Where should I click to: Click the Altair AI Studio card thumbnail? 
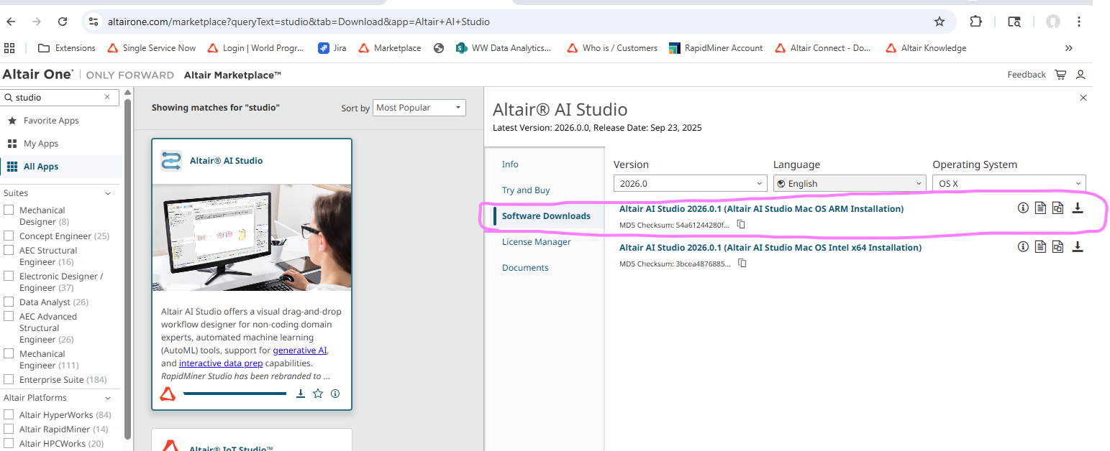(252, 237)
